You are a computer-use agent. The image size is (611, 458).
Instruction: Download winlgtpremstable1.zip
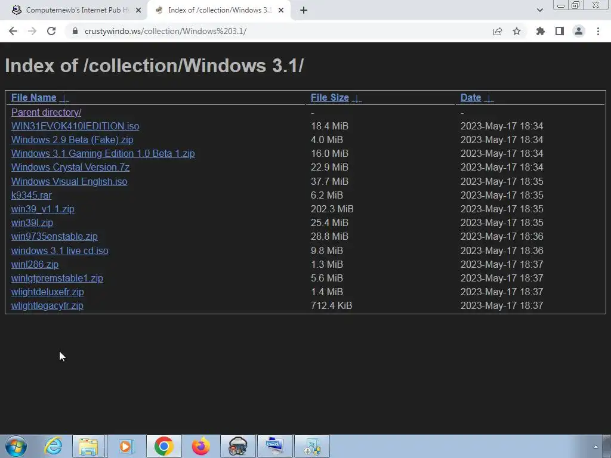57,278
